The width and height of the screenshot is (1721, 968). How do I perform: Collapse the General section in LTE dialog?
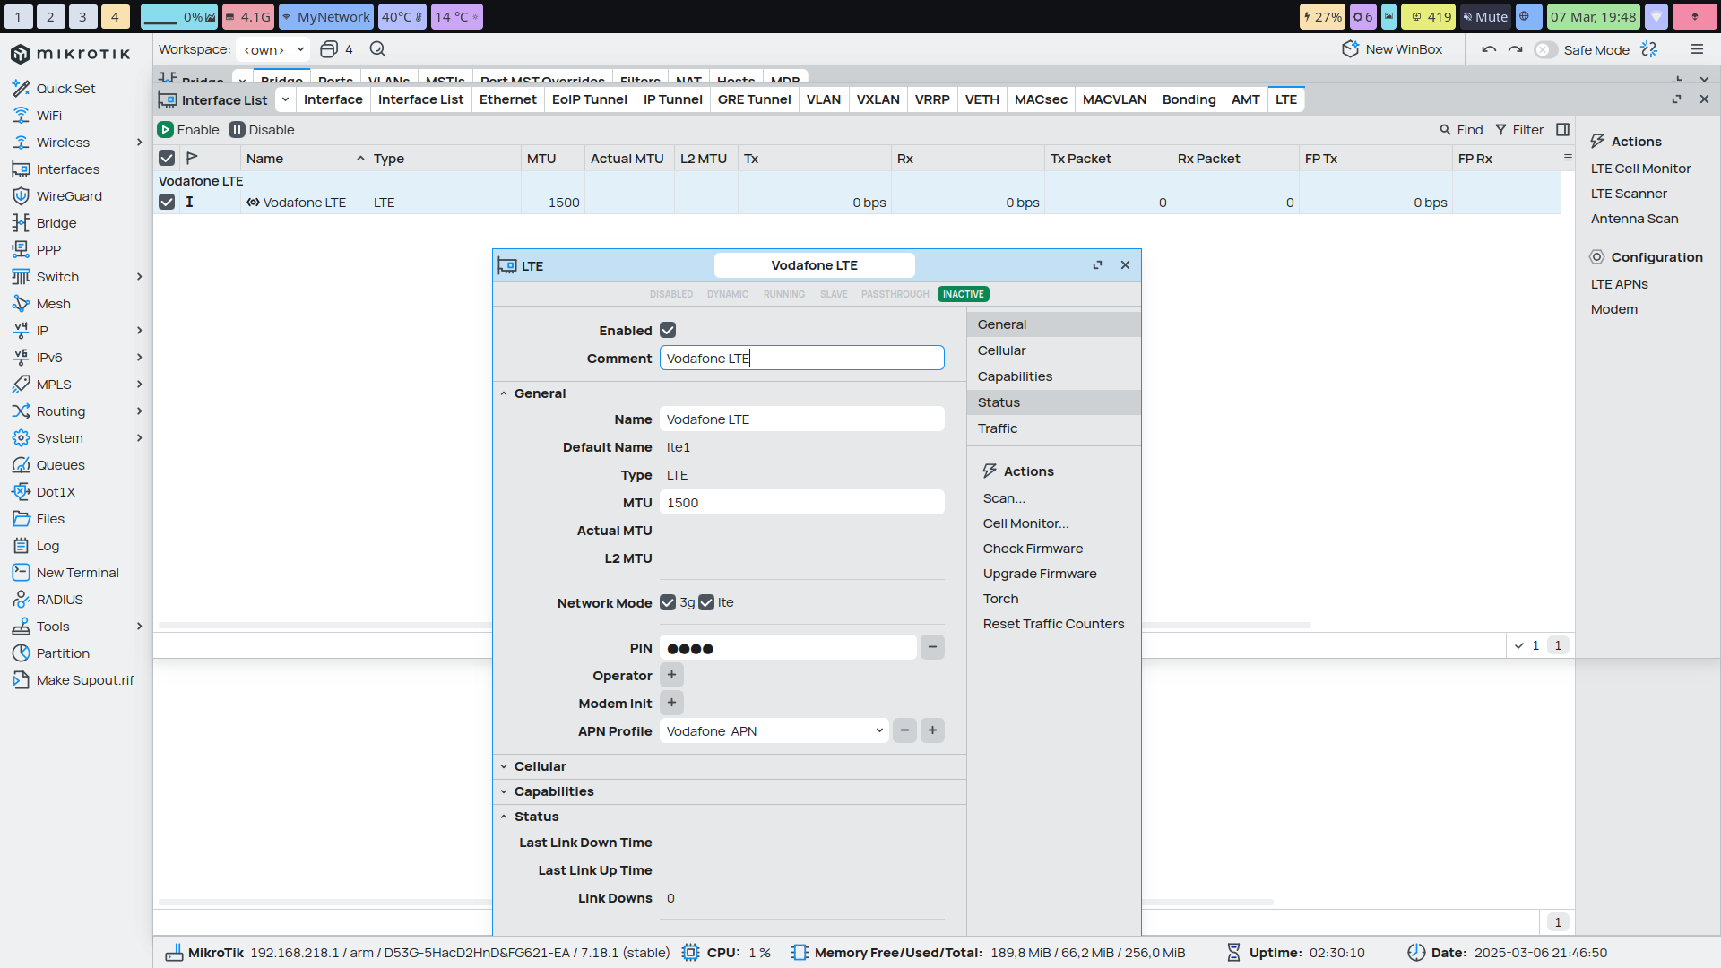[505, 393]
